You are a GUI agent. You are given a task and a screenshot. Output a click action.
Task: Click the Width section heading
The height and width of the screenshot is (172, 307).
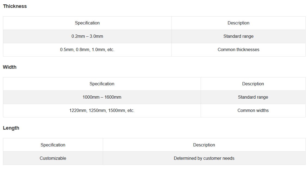click(x=10, y=67)
